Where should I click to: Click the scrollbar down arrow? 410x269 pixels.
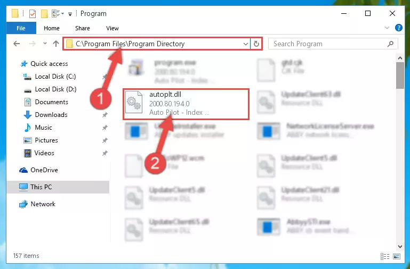click(400, 246)
